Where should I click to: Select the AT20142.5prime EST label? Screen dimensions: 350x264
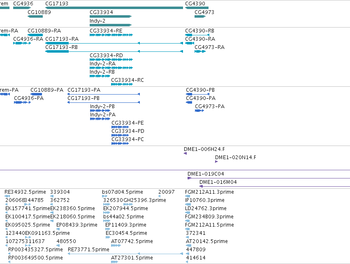[x=207, y=241]
